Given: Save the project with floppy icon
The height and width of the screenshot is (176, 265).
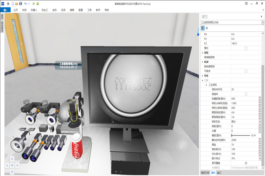Looking at the screenshot, I should pos(20,4).
